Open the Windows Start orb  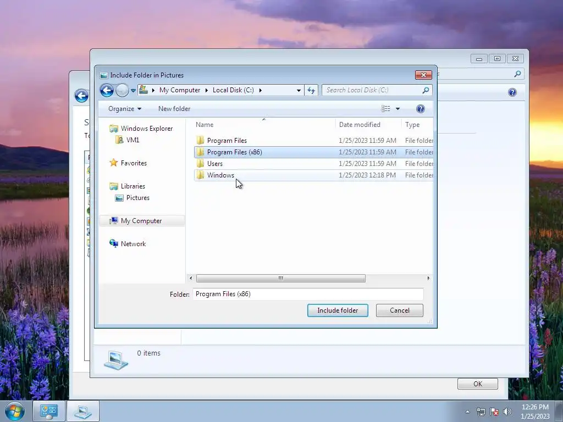click(15, 411)
